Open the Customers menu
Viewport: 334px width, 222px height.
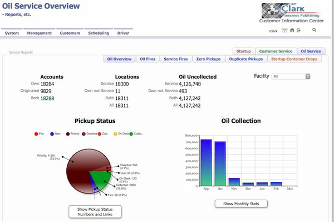point(70,33)
